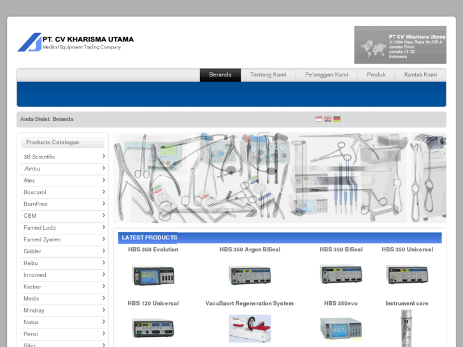Viewport: 463px width, 347px height.
Task: Expand the Gabler category arrow
Action: 104,251
